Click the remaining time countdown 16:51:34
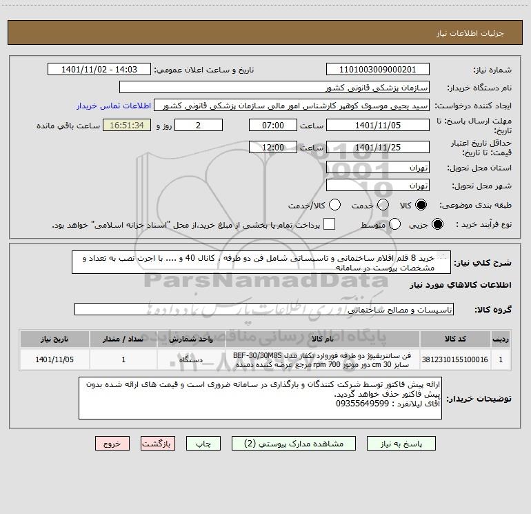 127,125
